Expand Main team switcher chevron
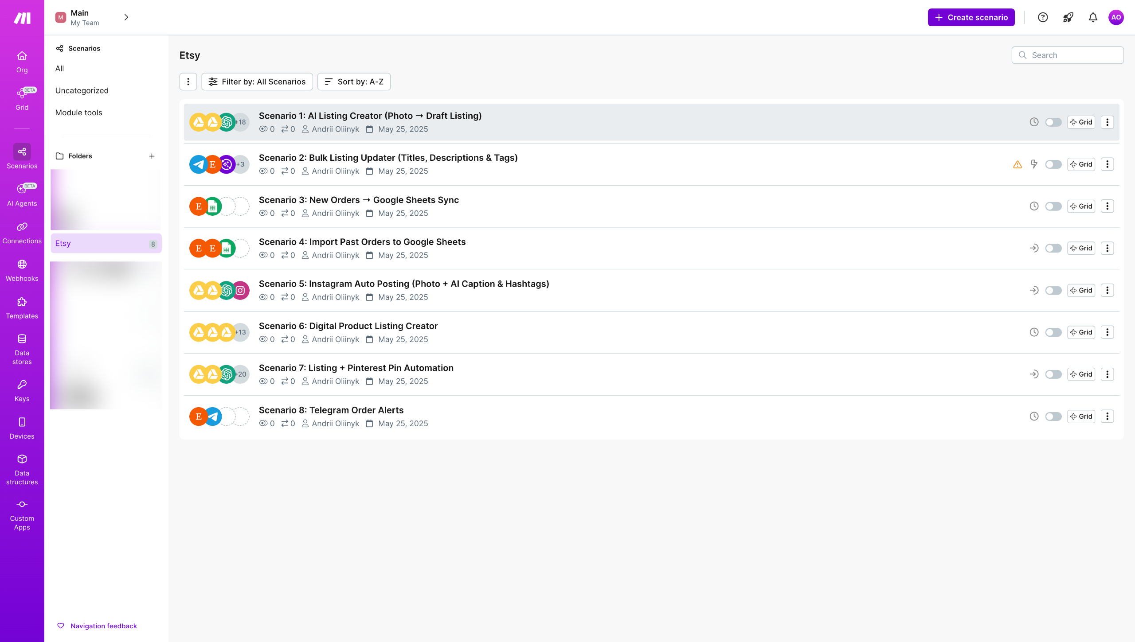 coord(126,17)
